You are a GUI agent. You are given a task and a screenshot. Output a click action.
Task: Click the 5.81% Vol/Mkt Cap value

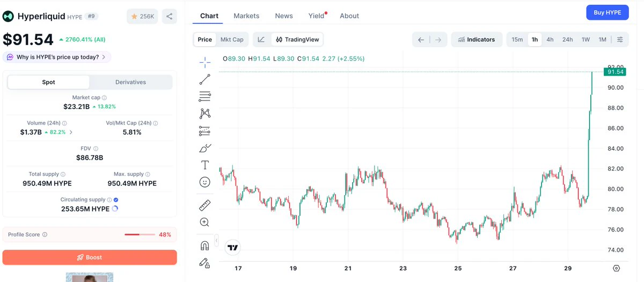tap(132, 132)
